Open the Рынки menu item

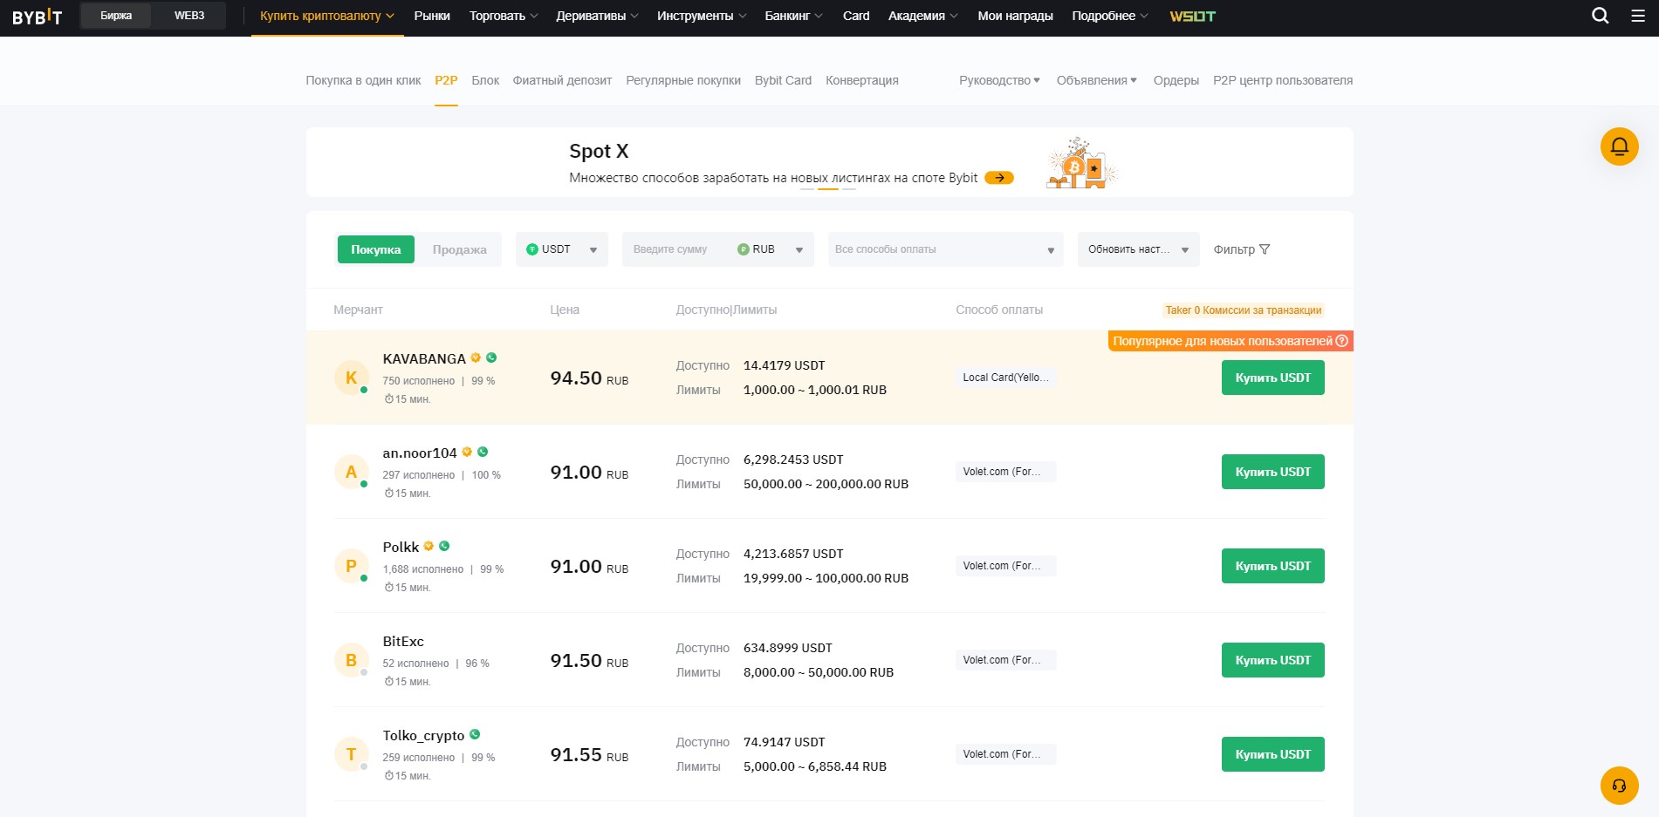tap(432, 17)
